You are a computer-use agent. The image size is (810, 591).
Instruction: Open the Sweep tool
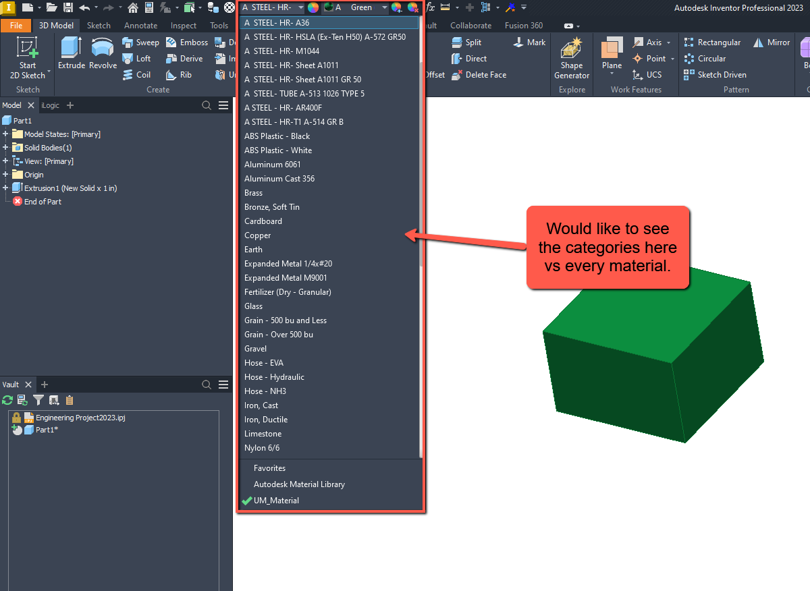(140, 42)
